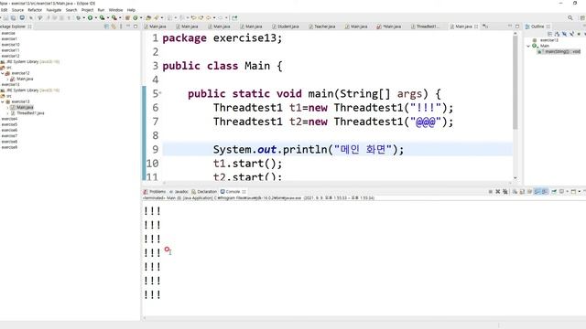Open the Refactor menu
586x329 pixels.
35,10
